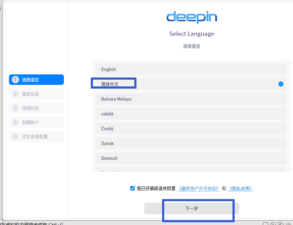Screen dimensions: 293x225
Task: Click the hard disk status icon
Action: [x=265, y=223]
